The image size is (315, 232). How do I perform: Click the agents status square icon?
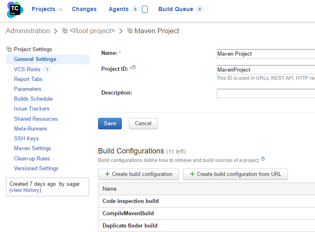click(145, 9)
